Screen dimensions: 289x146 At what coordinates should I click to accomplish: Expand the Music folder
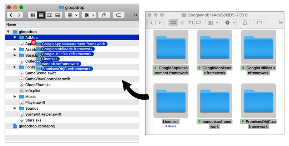[x=15, y=97]
